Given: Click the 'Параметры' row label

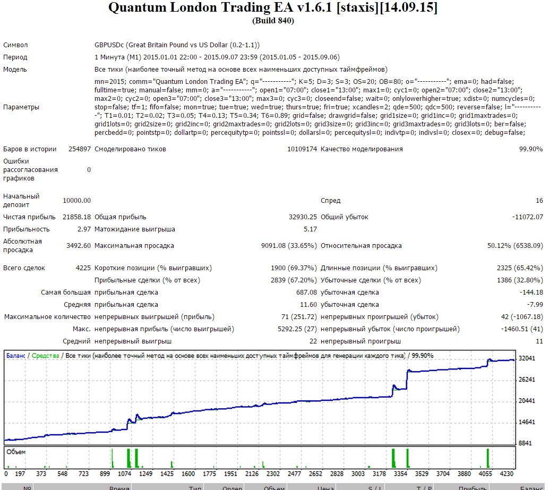Looking at the screenshot, I should [x=21, y=107].
